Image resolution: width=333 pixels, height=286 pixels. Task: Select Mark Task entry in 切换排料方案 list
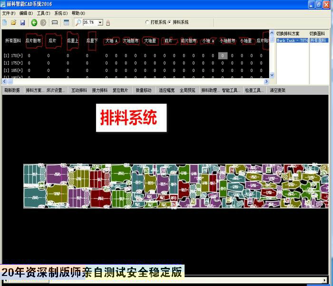[x=292, y=40]
